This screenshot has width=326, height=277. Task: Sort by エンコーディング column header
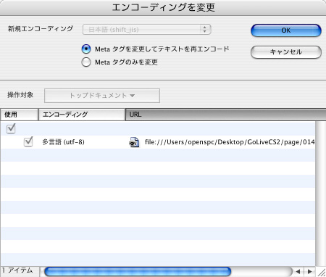point(82,115)
